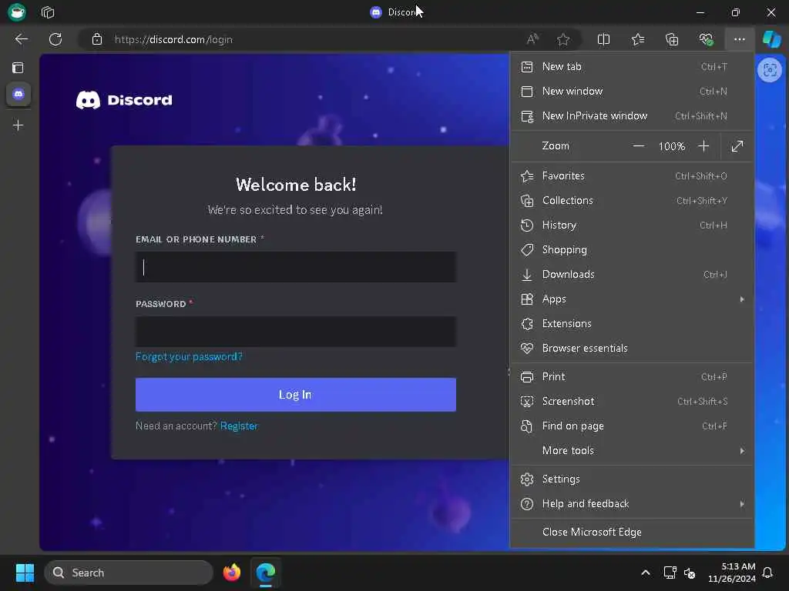Open the network tray icon
This screenshot has width=789, height=591.
coord(670,573)
